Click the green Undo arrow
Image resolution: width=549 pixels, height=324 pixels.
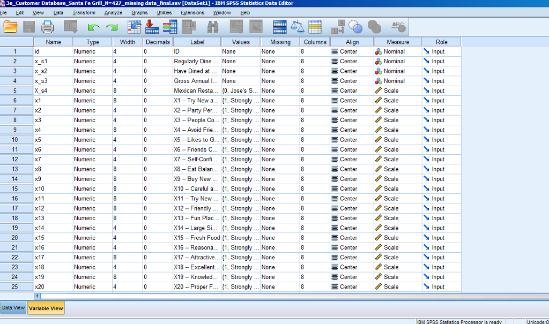[x=93, y=27]
